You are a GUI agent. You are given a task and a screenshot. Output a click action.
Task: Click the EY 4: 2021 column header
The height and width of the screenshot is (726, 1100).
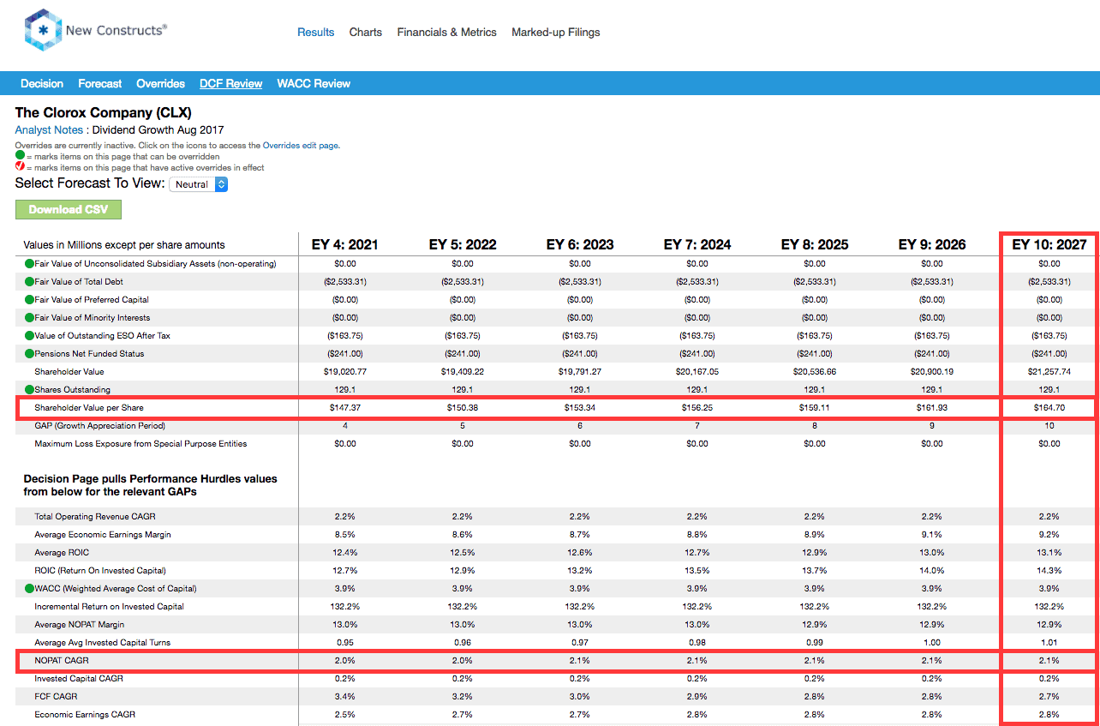pyautogui.click(x=345, y=244)
